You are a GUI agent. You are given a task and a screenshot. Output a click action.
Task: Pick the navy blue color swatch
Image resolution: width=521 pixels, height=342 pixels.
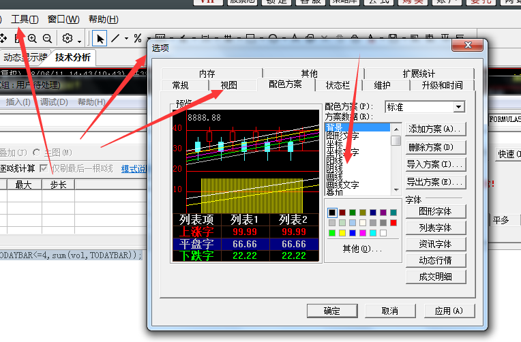(373, 213)
